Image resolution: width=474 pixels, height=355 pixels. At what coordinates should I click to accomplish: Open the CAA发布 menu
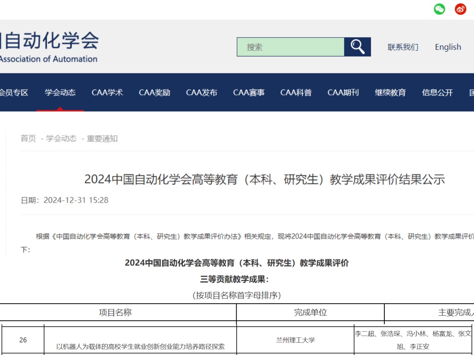tap(201, 93)
